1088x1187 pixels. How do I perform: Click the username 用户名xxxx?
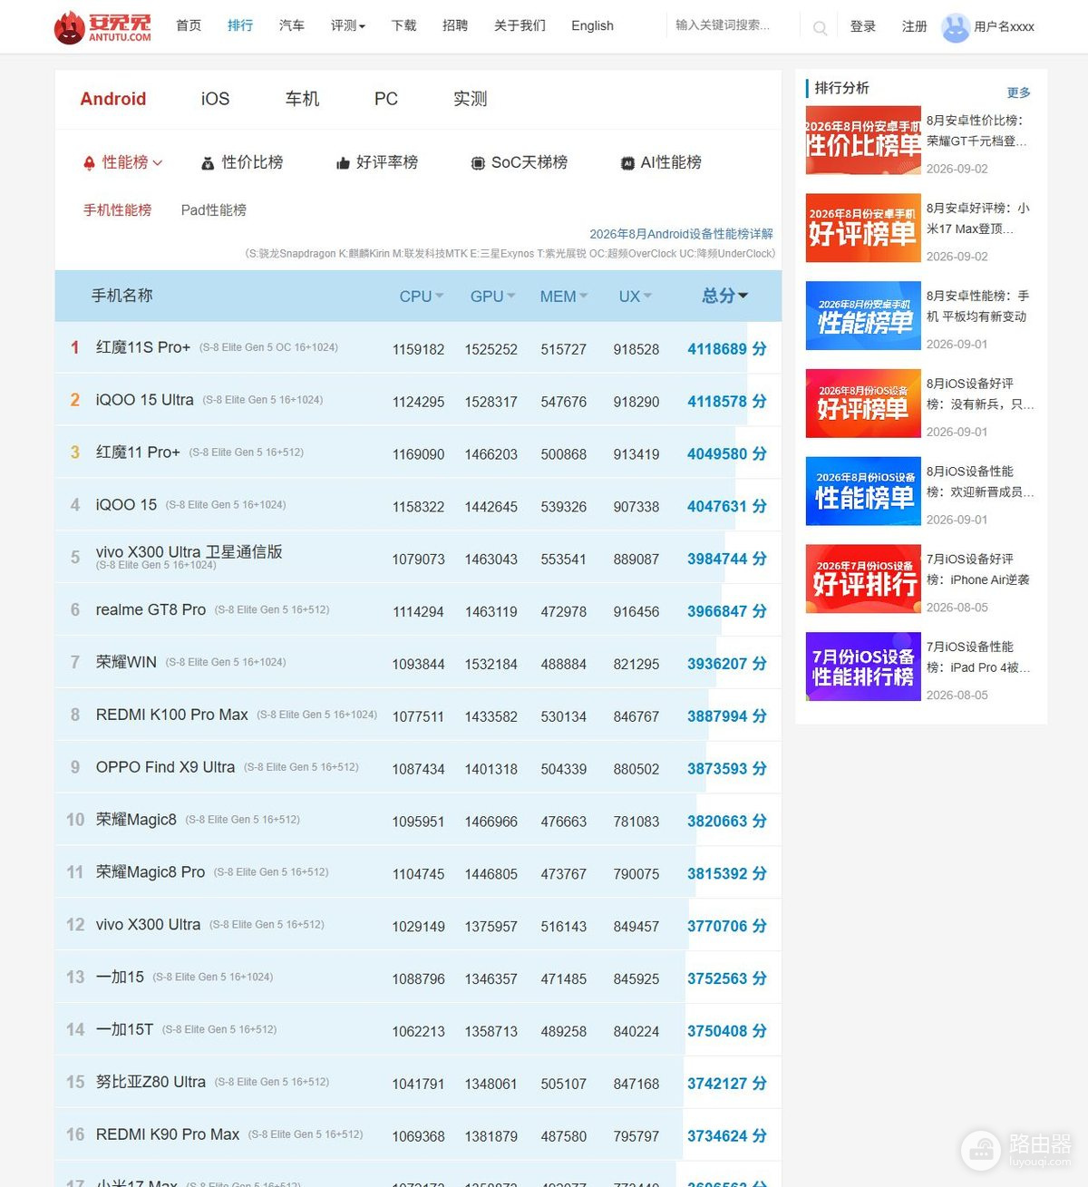click(x=1005, y=27)
